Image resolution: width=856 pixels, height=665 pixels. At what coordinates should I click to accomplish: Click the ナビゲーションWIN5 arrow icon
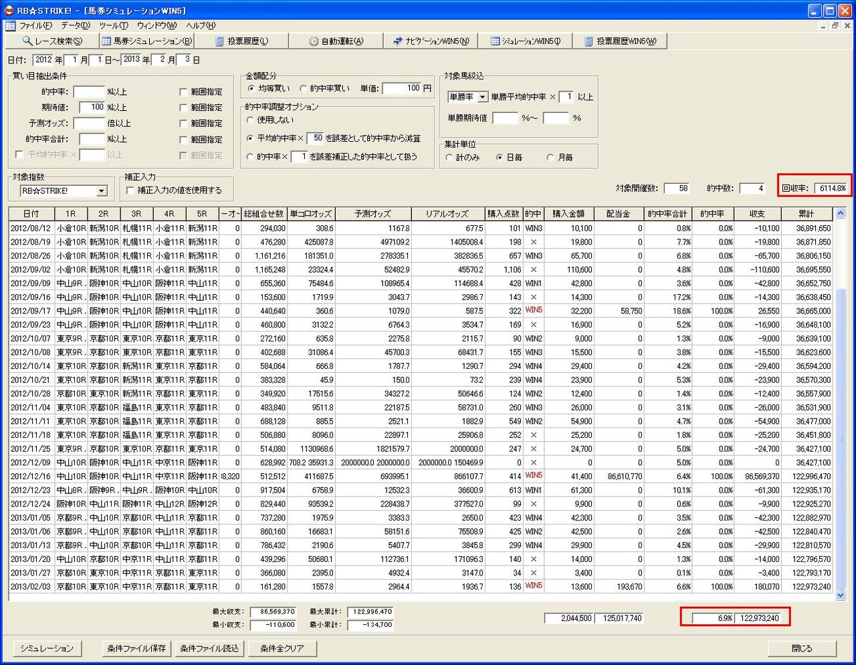coord(398,41)
